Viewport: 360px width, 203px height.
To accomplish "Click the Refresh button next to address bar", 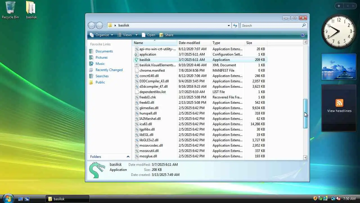I will point(235,25).
